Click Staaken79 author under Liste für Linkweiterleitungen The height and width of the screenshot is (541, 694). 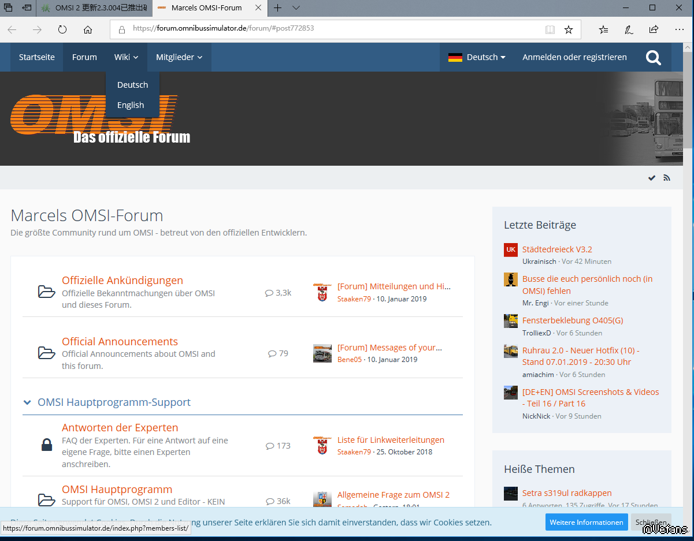354,452
